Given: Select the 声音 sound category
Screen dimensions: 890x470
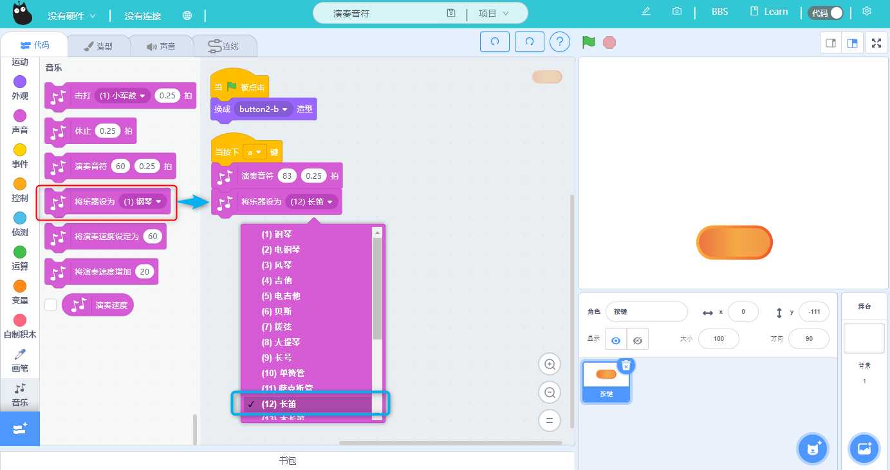Looking at the screenshot, I should click(x=20, y=122).
